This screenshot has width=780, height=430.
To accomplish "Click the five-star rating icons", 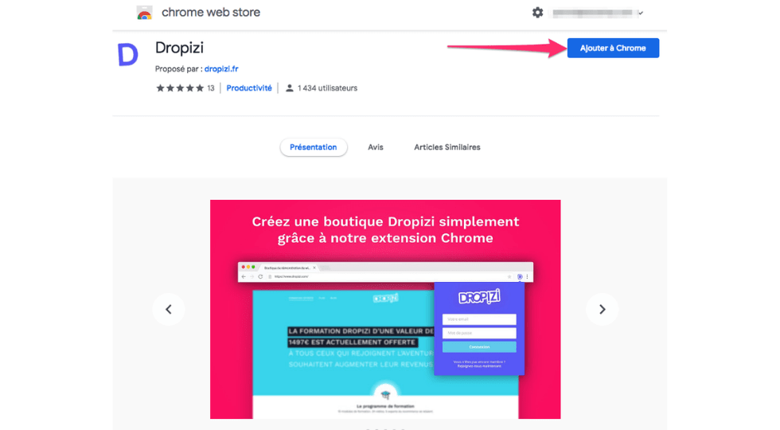I will tap(180, 88).
